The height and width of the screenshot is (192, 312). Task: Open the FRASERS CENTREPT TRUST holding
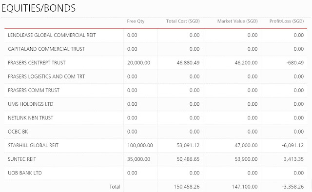pyautogui.click(x=37, y=63)
